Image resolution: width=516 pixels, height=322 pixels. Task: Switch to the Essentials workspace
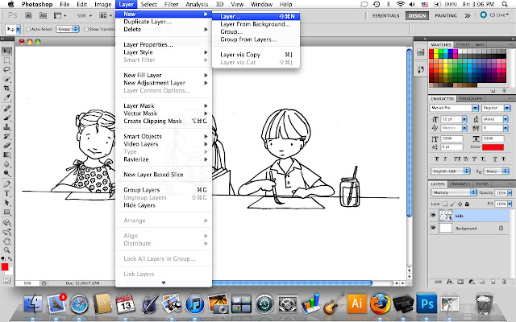pos(385,15)
